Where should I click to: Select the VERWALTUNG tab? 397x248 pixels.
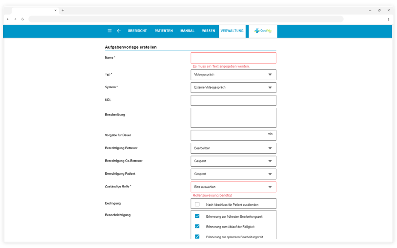coord(232,31)
